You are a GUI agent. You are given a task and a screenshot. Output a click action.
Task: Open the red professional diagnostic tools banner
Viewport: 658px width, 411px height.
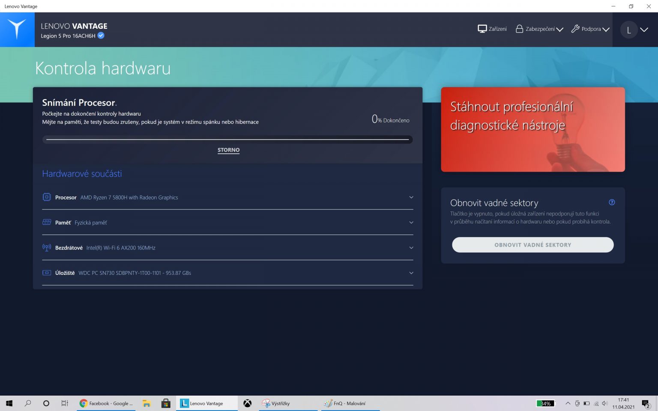(532, 129)
